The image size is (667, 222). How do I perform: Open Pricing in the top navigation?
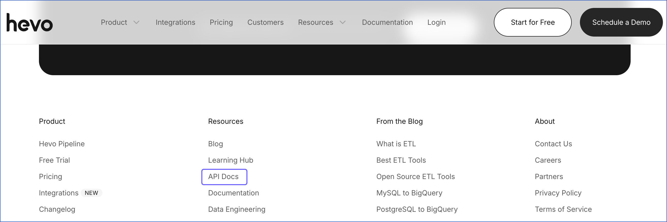coord(221,23)
